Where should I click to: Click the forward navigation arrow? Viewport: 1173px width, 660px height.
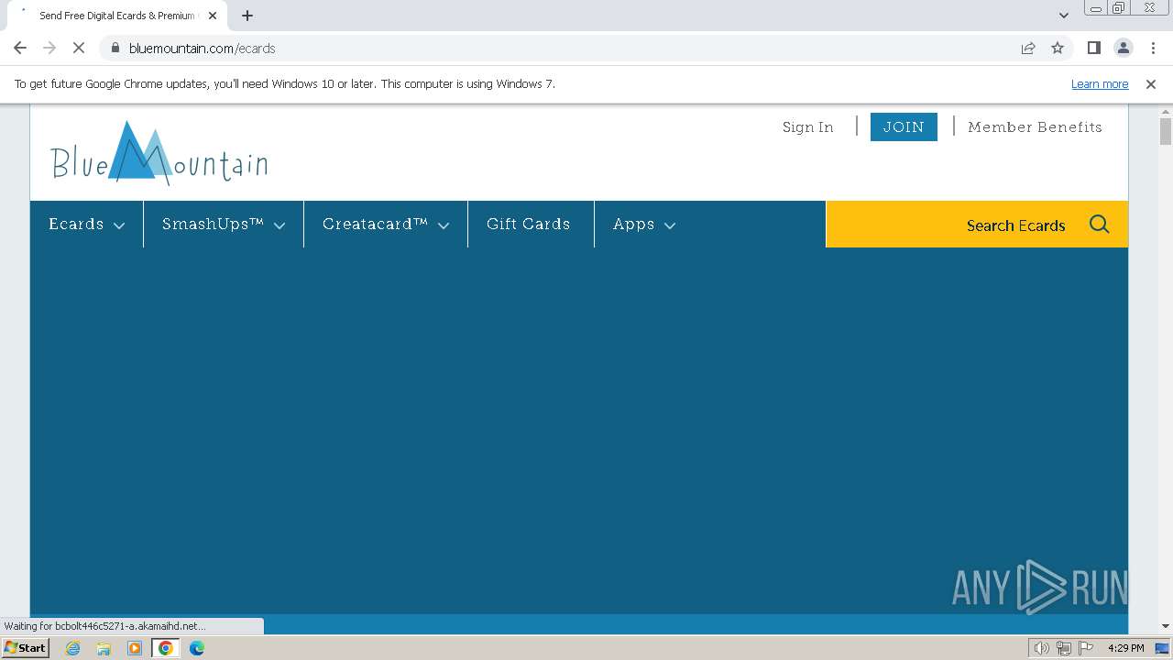(x=49, y=48)
